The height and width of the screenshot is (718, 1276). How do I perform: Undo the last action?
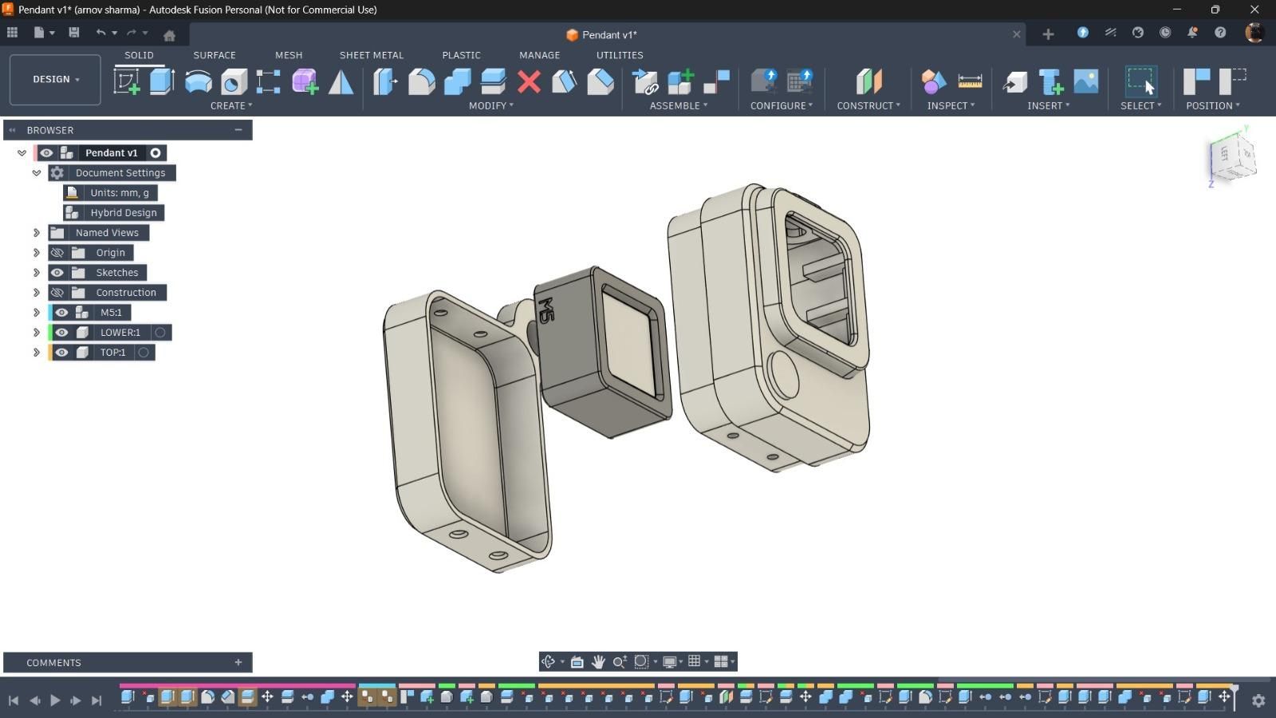[x=100, y=33]
